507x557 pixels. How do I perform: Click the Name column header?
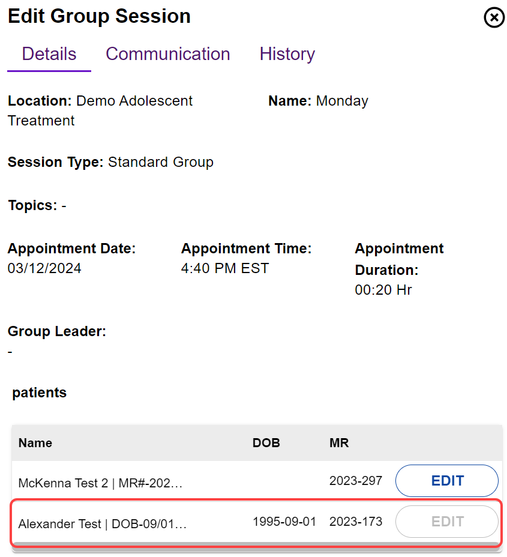click(x=35, y=444)
